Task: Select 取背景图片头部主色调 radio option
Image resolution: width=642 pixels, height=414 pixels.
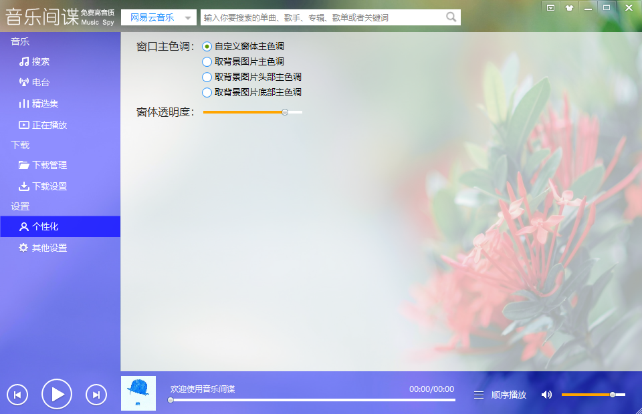Action: [x=252, y=77]
